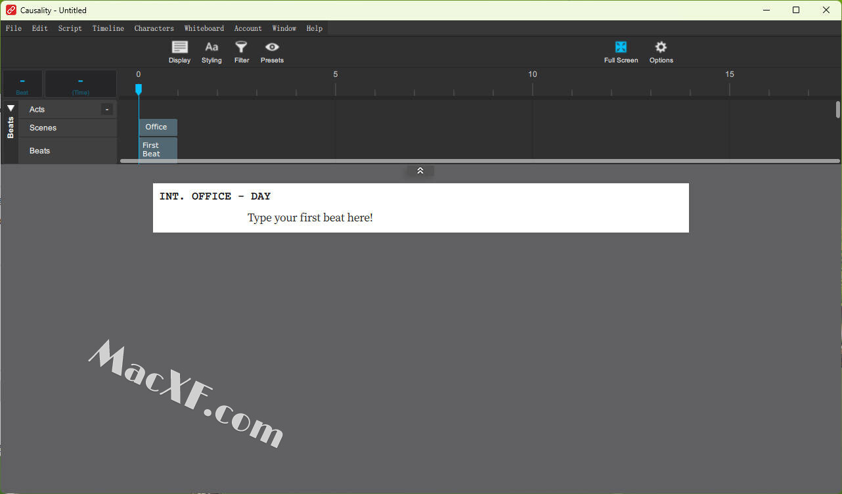Select the Scenes track row
This screenshot has height=494, width=842.
pos(68,127)
